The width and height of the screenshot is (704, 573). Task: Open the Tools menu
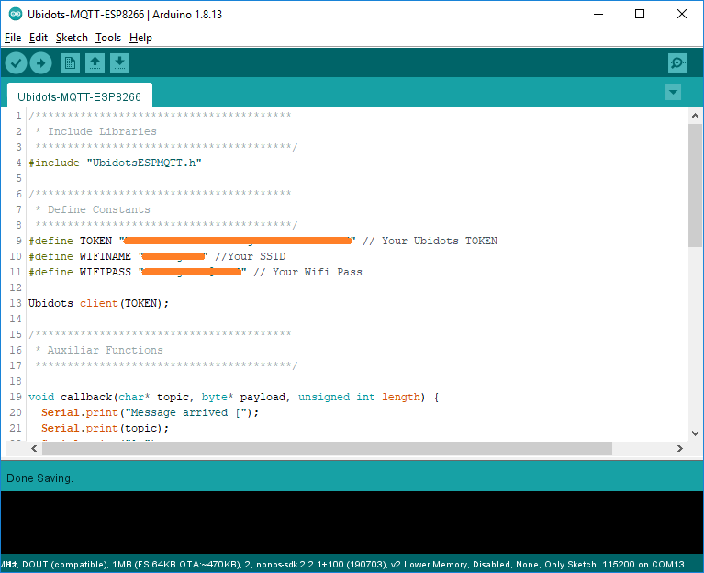tap(108, 38)
